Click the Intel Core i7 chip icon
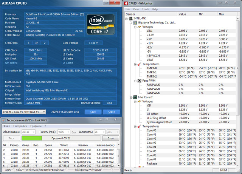The height and width of the screenshot is (174, 242). [135, 97]
